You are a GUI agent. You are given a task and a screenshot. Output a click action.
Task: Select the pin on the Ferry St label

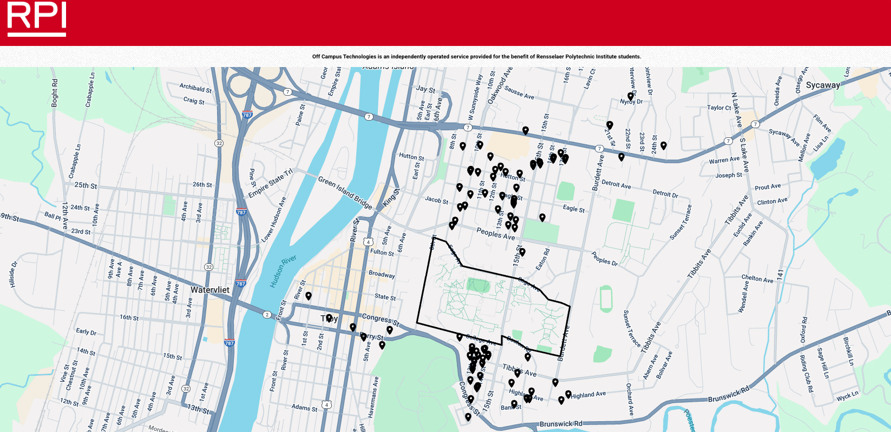point(364,337)
